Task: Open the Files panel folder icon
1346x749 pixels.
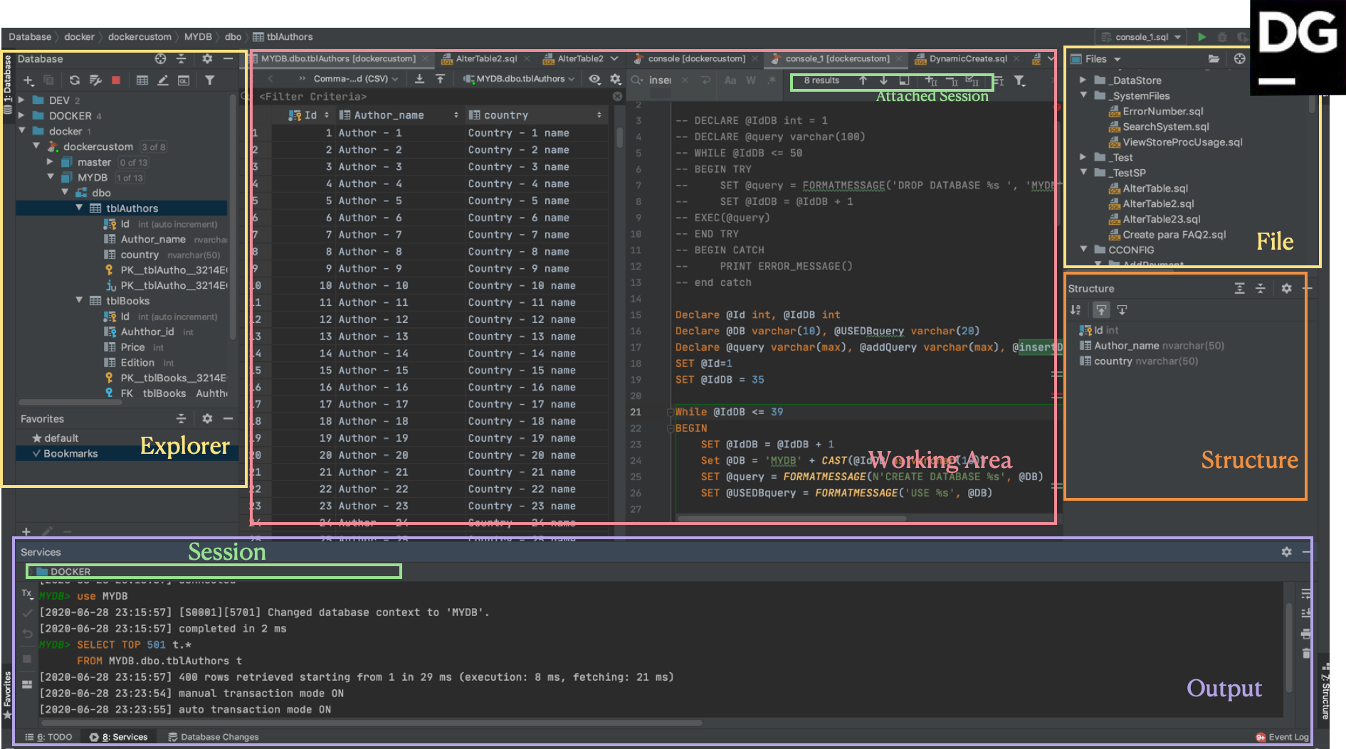Action: tap(1214, 59)
